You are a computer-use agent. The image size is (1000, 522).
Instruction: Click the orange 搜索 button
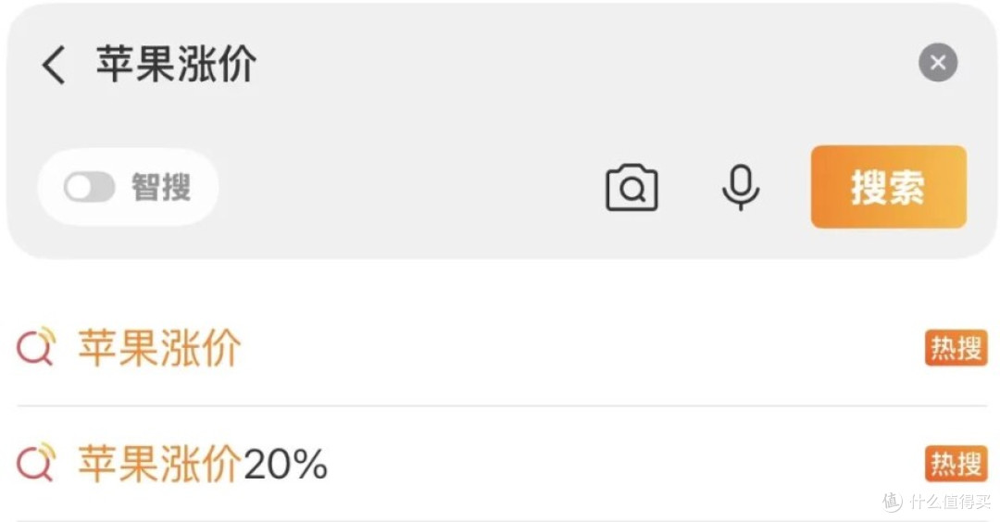click(888, 187)
